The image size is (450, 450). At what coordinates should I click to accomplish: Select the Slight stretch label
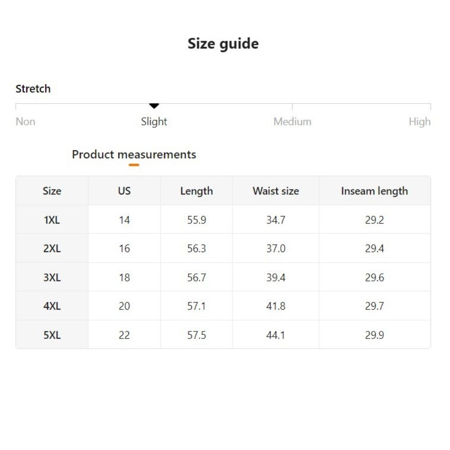point(154,121)
